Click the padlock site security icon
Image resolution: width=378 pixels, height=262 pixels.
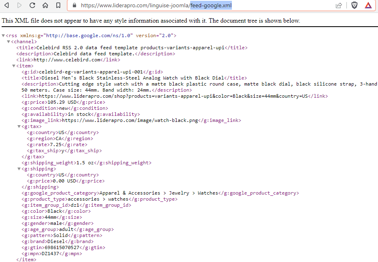(74, 5)
